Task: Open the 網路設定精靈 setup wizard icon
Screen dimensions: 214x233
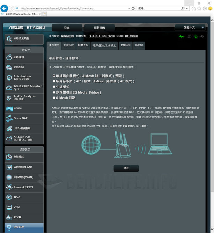Action: point(9,39)
